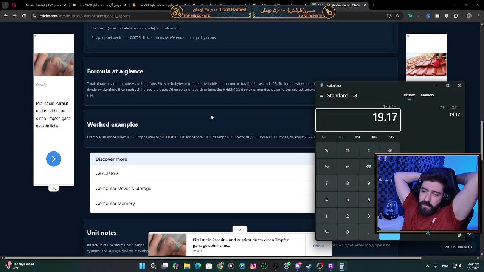
Task: Open Discord from the taskbar
Action: [298, 266]
